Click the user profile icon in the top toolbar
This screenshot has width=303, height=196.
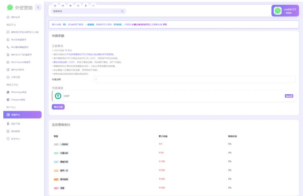[86, 6]
